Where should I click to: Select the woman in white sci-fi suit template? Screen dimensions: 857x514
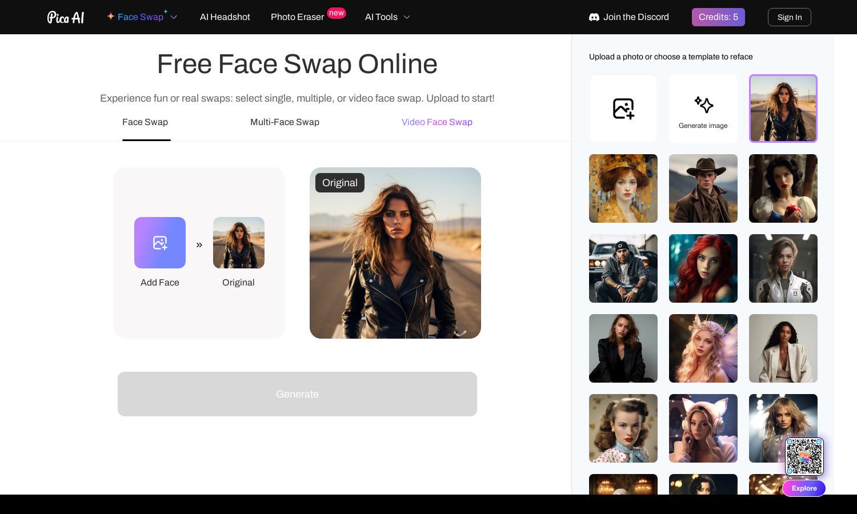783,268
